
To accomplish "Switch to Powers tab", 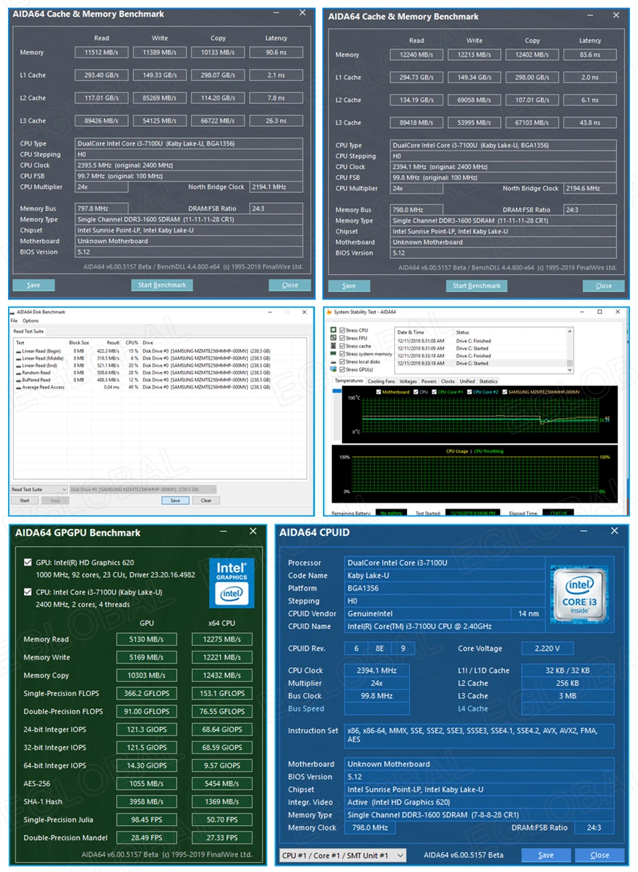I will click(429, 381).
